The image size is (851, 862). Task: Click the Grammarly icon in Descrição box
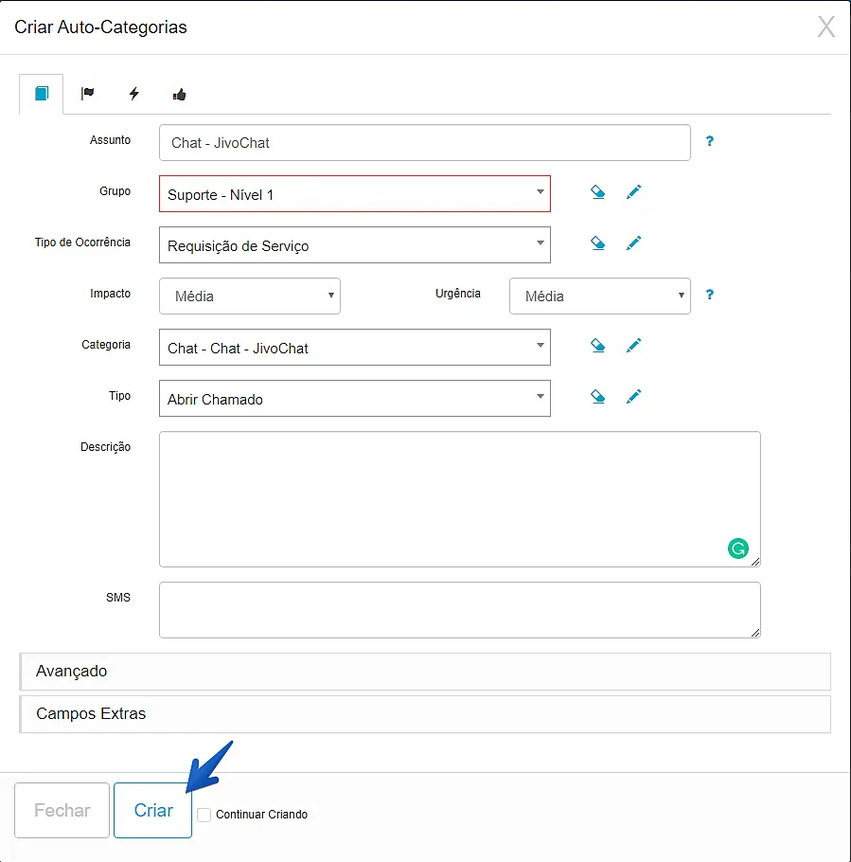point(737,548)
